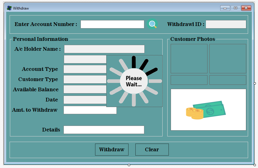Viewport: 258px width, 168px height.
Task: Click the money and coins picture
Action: pos(208,110)
